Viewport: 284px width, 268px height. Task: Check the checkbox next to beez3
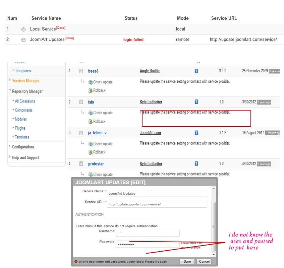81,71
